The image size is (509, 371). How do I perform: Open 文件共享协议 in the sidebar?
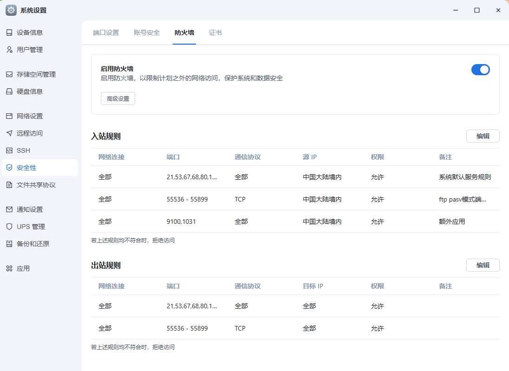click(x=40, y=185)
